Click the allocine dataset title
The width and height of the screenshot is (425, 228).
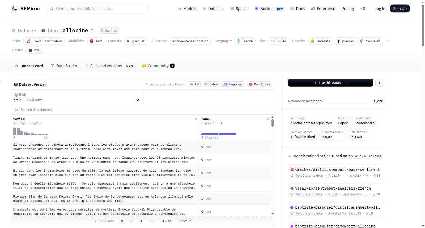(x=75, y=30)
